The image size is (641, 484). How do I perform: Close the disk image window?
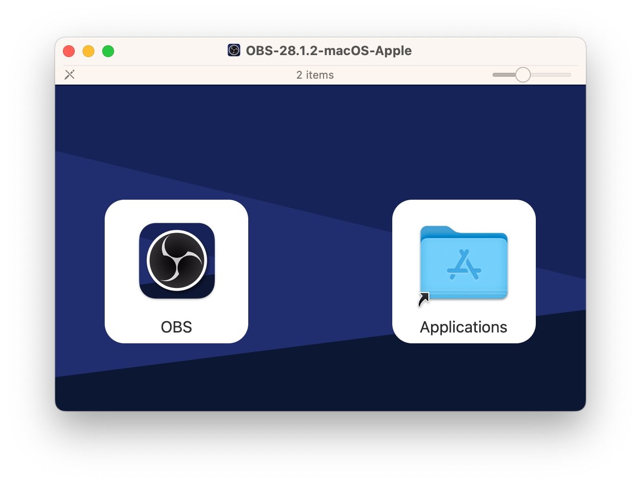point(69,51)
